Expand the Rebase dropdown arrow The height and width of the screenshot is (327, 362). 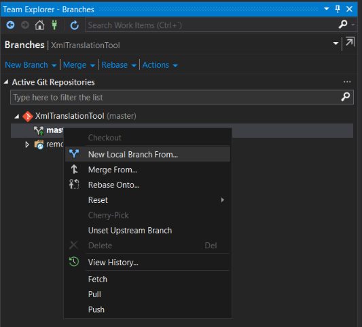coord(134,66)
